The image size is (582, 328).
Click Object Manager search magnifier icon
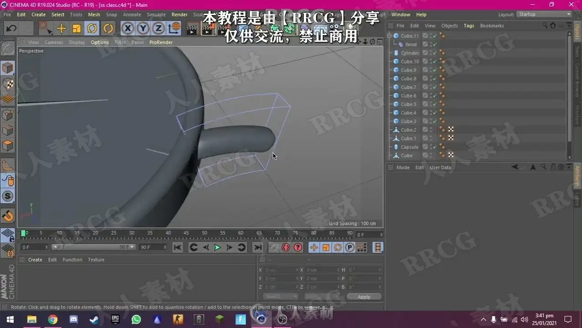point(545,26)
